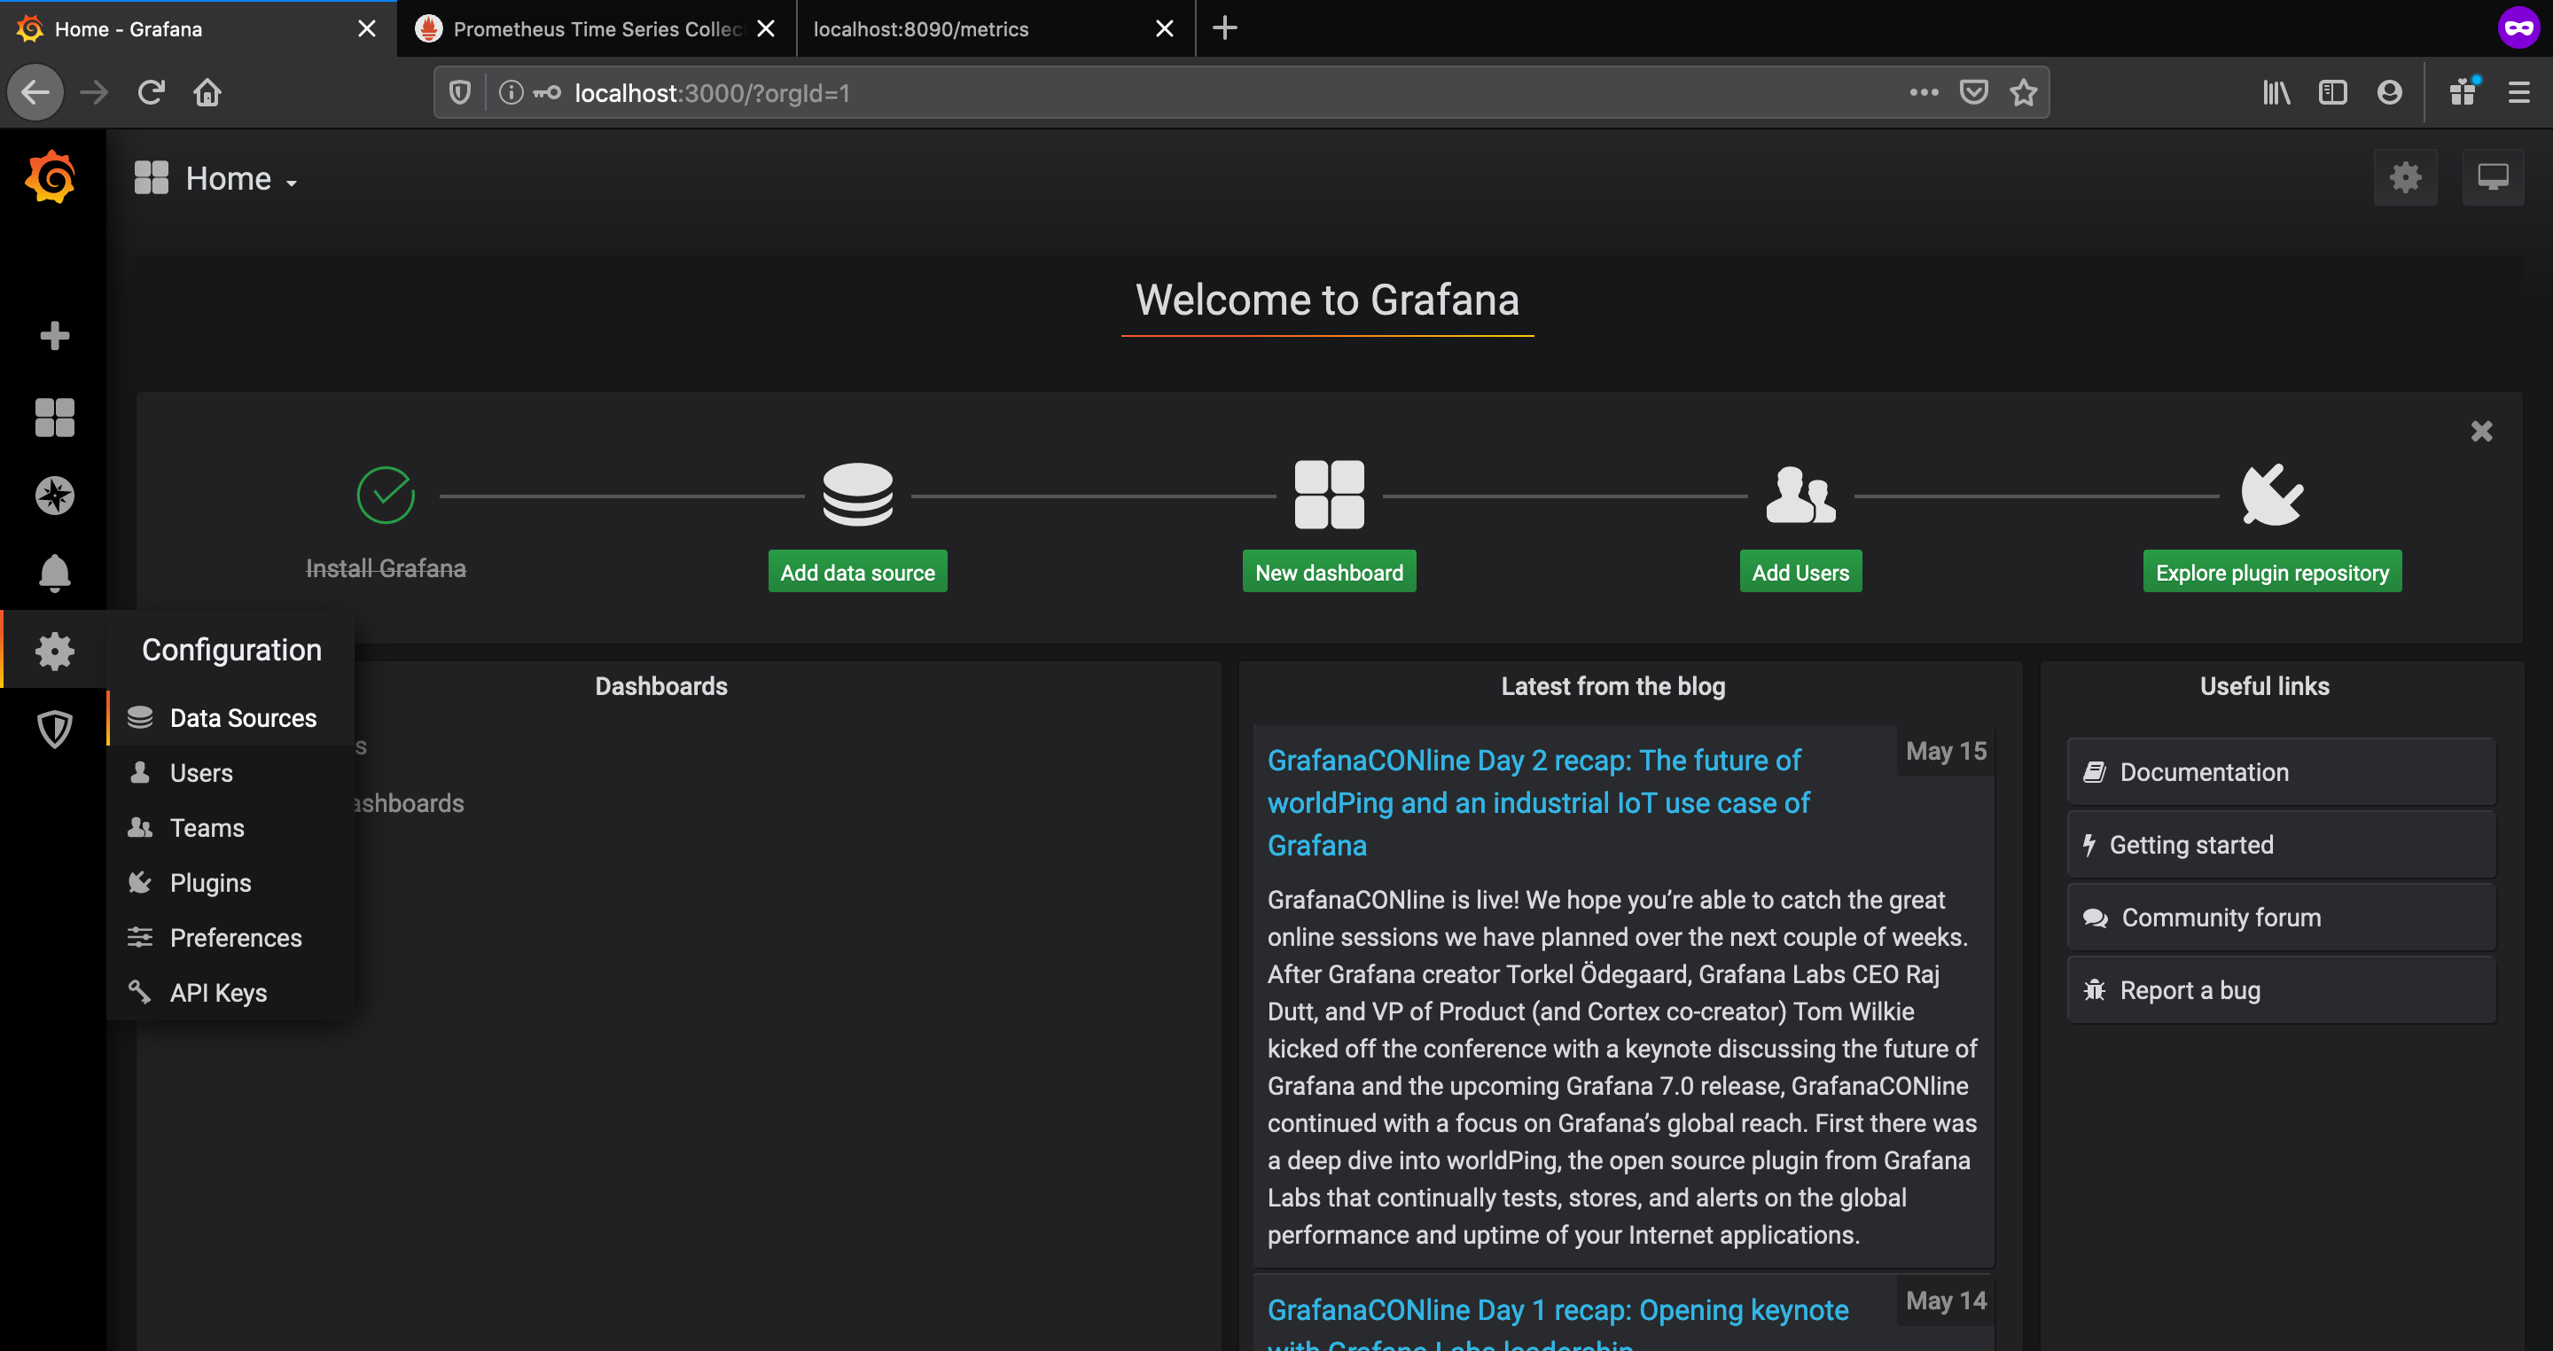Bookmark this page with the star icon

pos(2024,92)
